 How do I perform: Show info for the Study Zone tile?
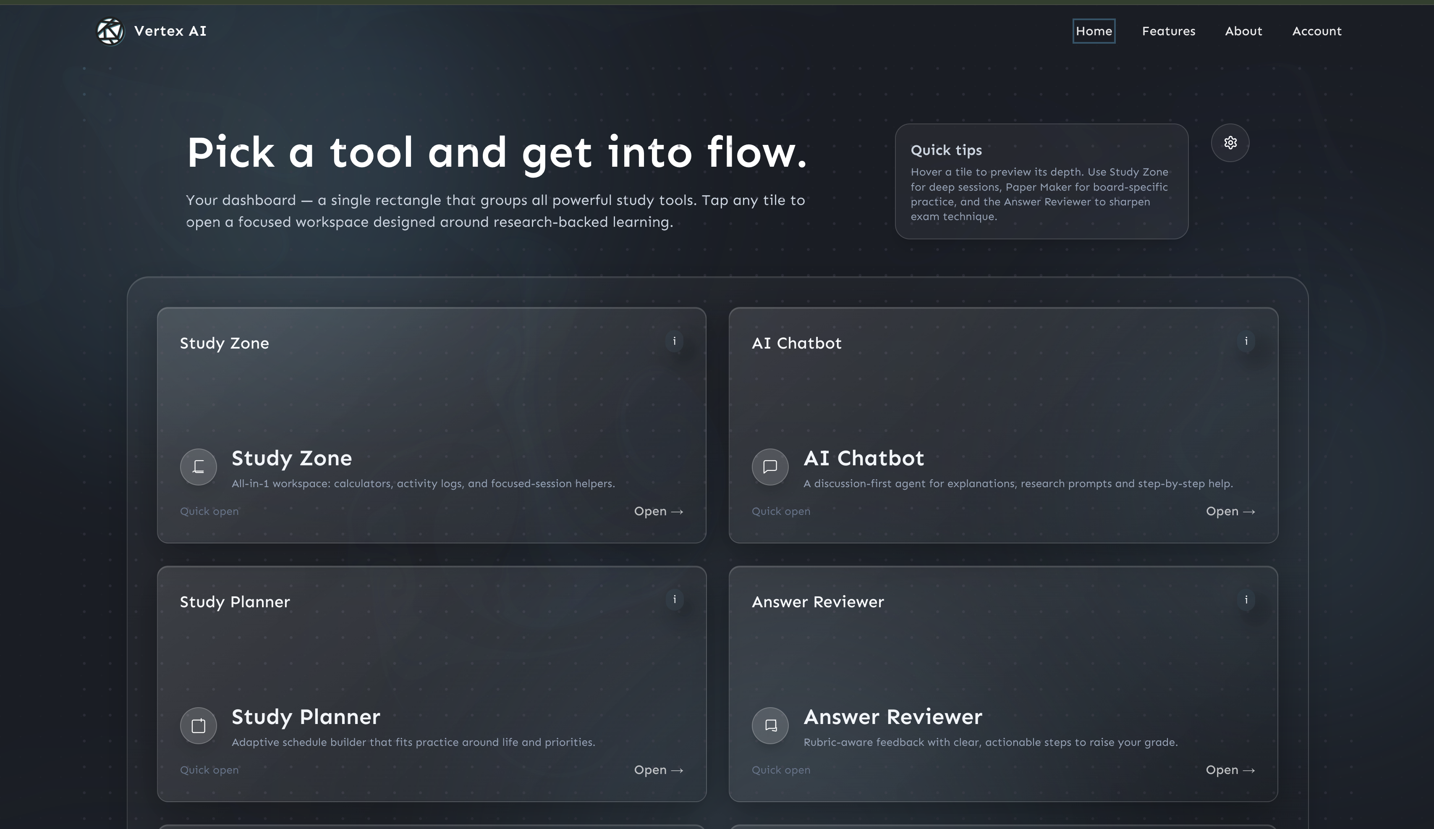674,341
